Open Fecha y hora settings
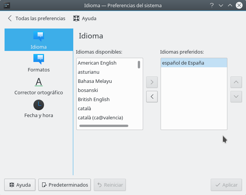The height and width of the screenshot is (195, 246). (x=39, y=108)
